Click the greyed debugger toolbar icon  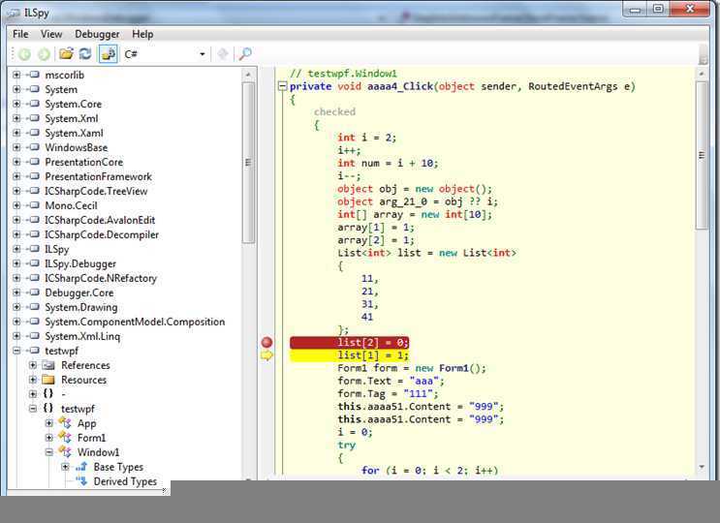click(223, 54)
